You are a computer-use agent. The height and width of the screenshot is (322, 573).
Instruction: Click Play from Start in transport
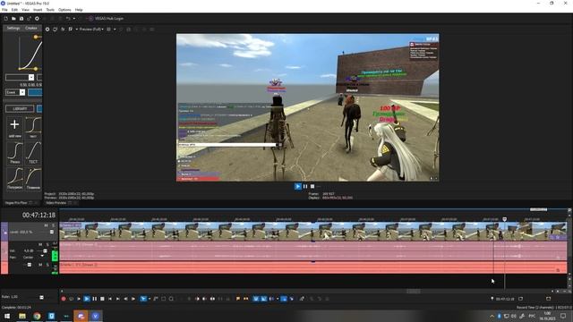pyautogui.click(x=79, y=299)
